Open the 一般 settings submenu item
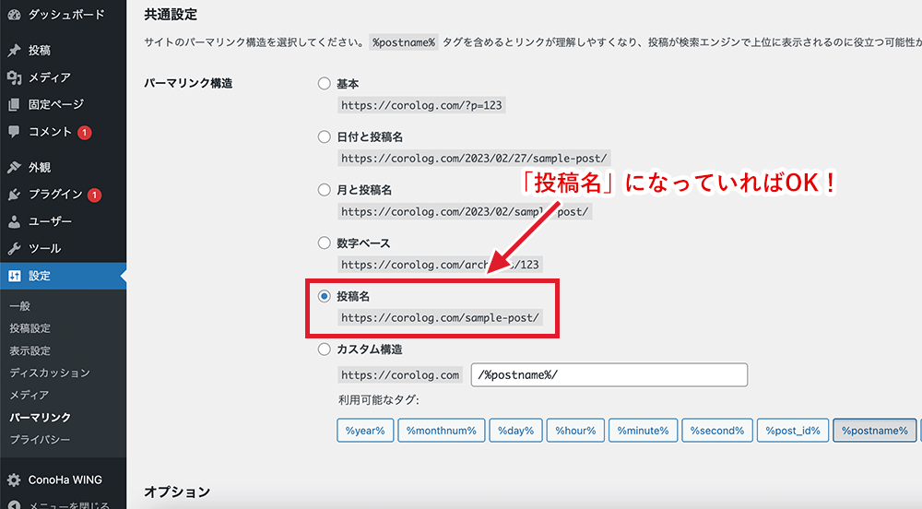922x509 pixels. click(x=20, y=306)
